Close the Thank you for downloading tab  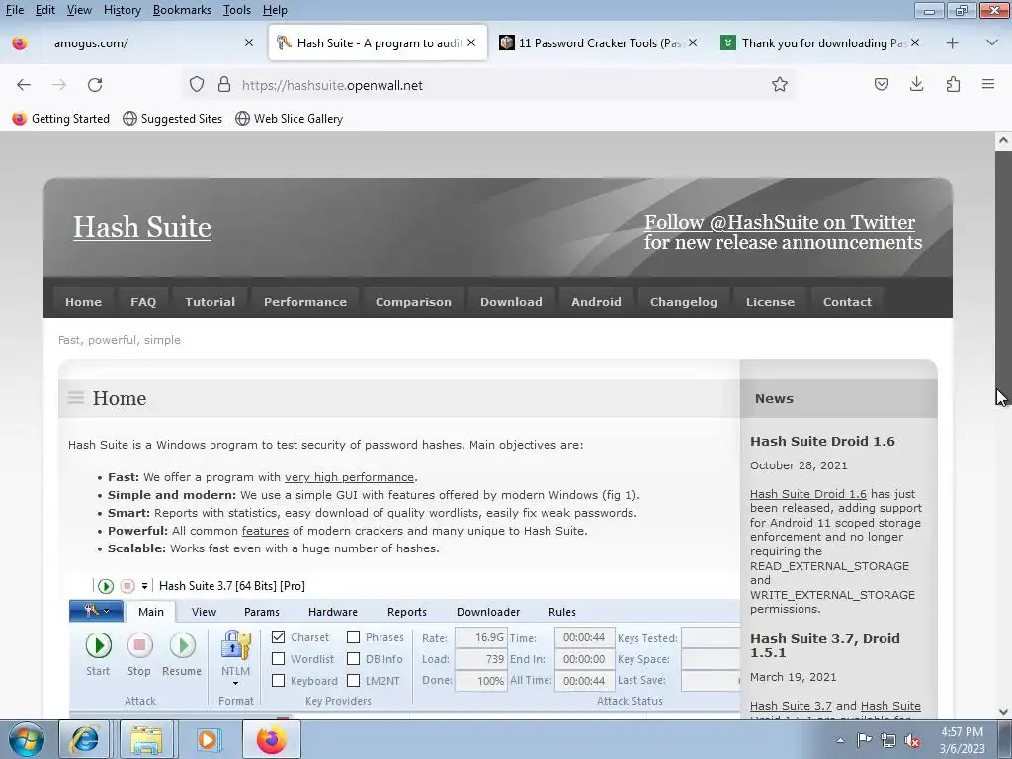click(915, 42)
